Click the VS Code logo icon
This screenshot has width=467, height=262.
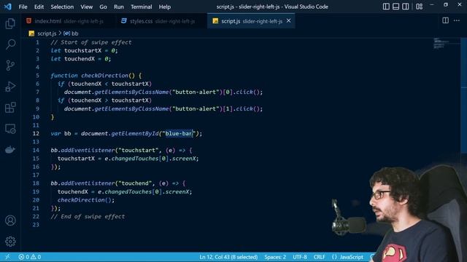click(x=8, y=7)
